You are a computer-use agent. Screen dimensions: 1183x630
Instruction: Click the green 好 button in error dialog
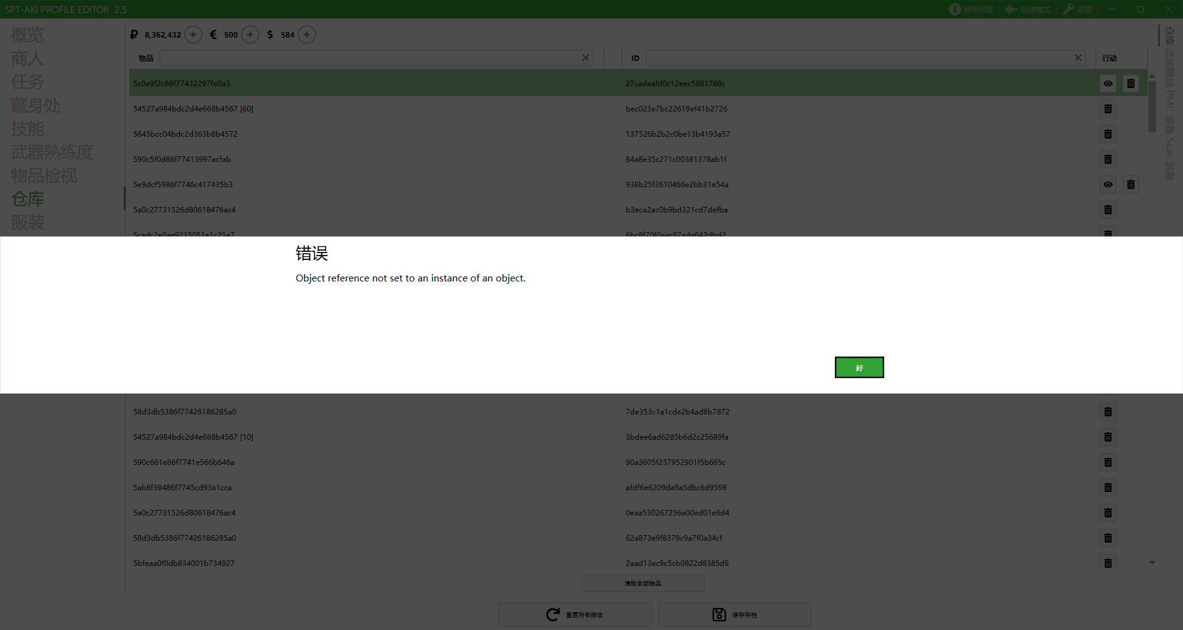click(x=859, y=368)
